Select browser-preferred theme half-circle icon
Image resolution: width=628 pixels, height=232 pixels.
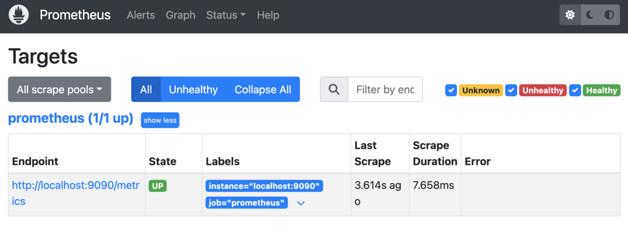click(609, 15)
